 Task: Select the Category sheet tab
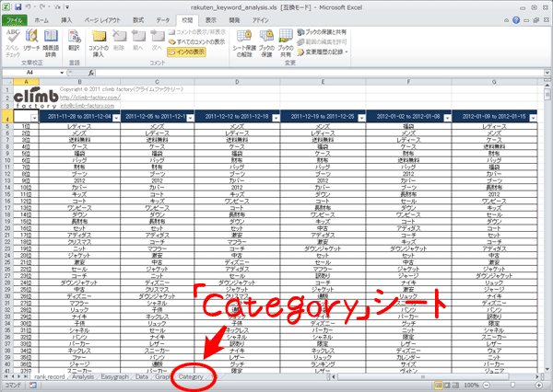pos(191,377)
